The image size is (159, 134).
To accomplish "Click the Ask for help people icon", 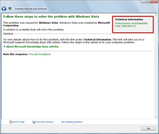I will point(10,122).
